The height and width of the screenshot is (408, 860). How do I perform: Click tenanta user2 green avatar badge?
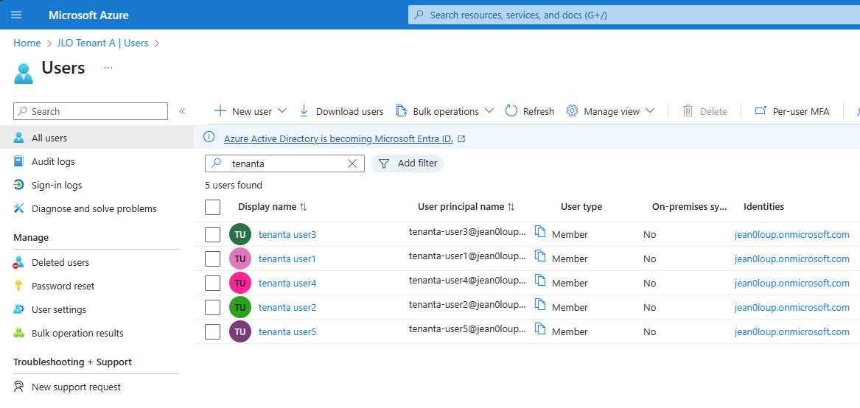click(240, 307)
